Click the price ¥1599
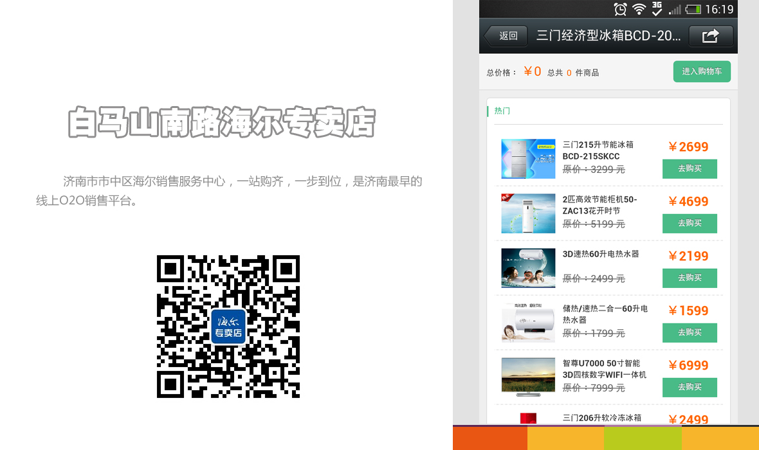Viewport: 759px width, 450px height. (688, 310)
